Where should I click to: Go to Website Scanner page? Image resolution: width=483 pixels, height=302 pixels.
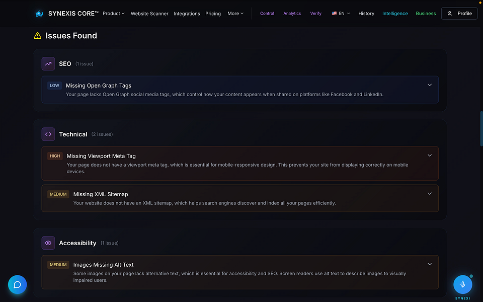point(149,14)
